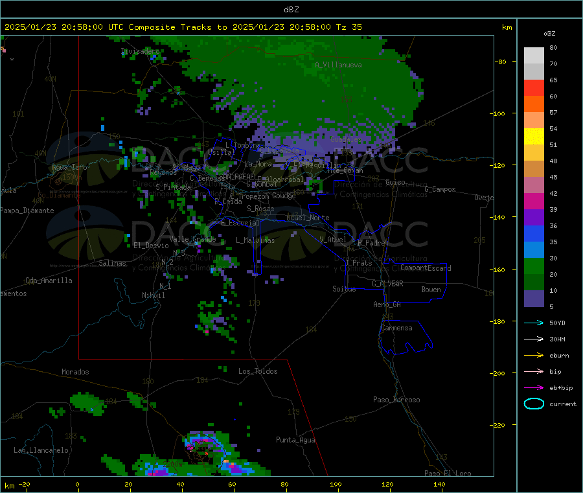Image resolution: width=583 pixels, height=493 pixels.
Task: Click the Laq.Llancanelo label
Action: coord(41,451)
